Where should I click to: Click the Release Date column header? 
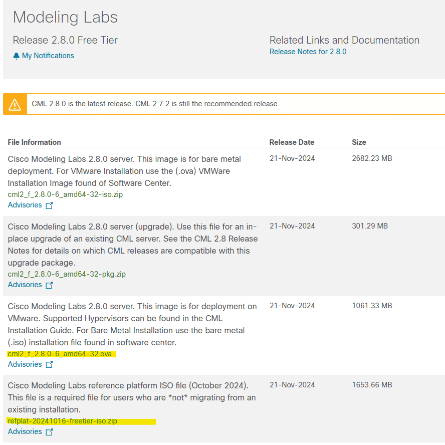tap(292, 142)
